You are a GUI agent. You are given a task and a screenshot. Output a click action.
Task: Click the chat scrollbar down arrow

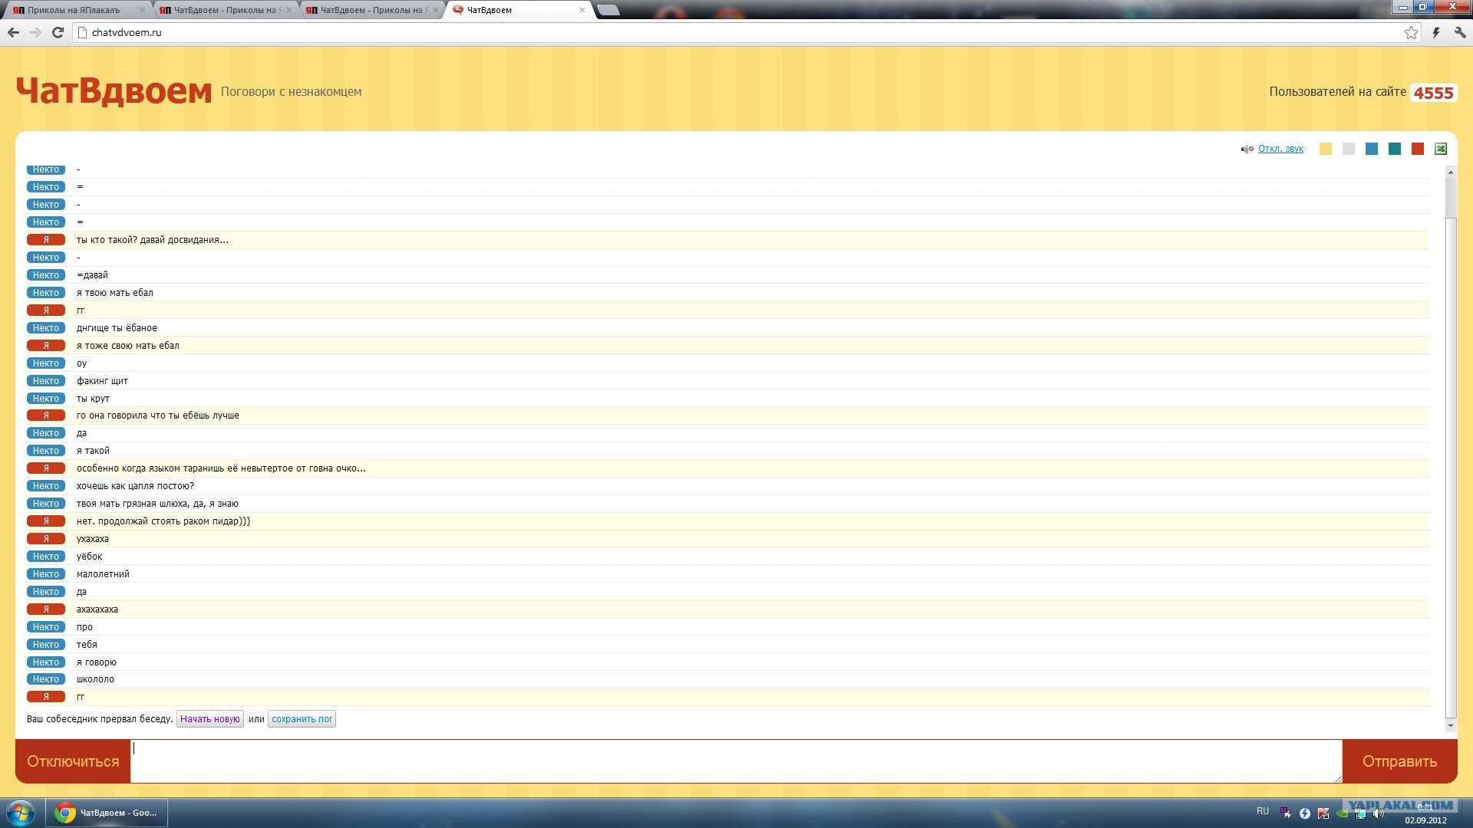[x=1450, y=725]
